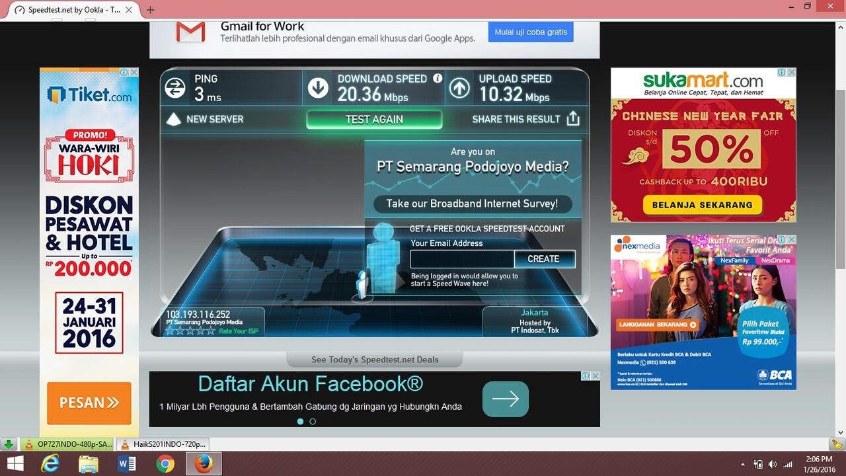The width and height of the screenshot is (846, 476).
Task: Rate the ISP using the star rating
Action: click(190, 331)
